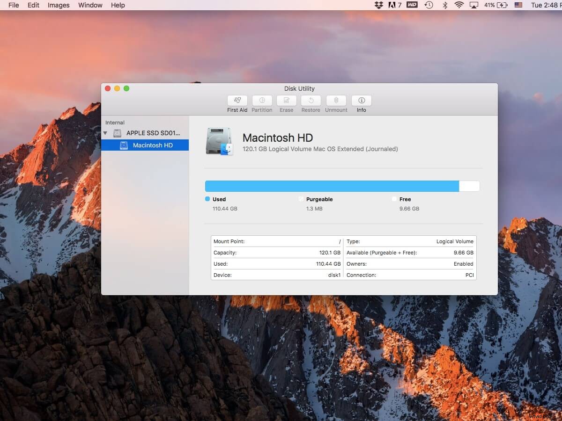Select the APPLE SSD SD01 drive entry
This screenshot has height=421, width=562.
point(148,133)
